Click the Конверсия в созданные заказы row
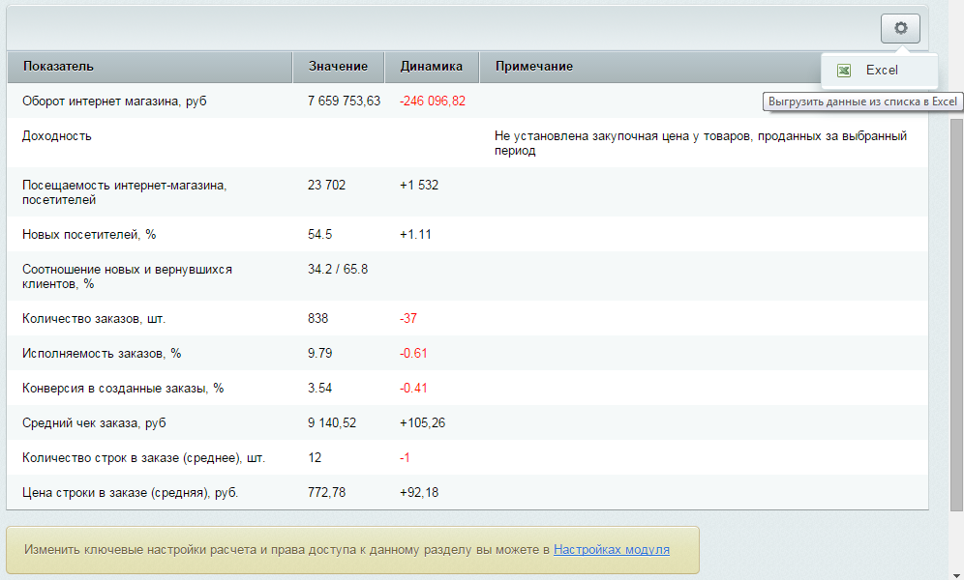Image resolution: width=964 pixels, height=580 pixels. coord(123,389)
